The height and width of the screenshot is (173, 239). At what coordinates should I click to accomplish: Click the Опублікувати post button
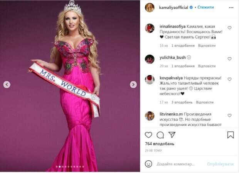pyautogui.click(x=220, y=164)
